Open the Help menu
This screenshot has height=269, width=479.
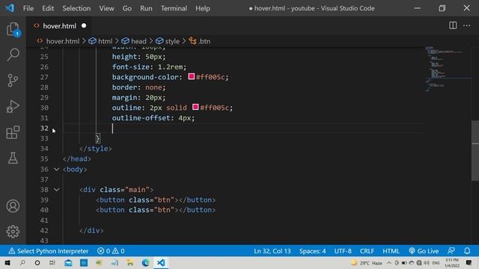pyautogui.click(x=203, y=8)
